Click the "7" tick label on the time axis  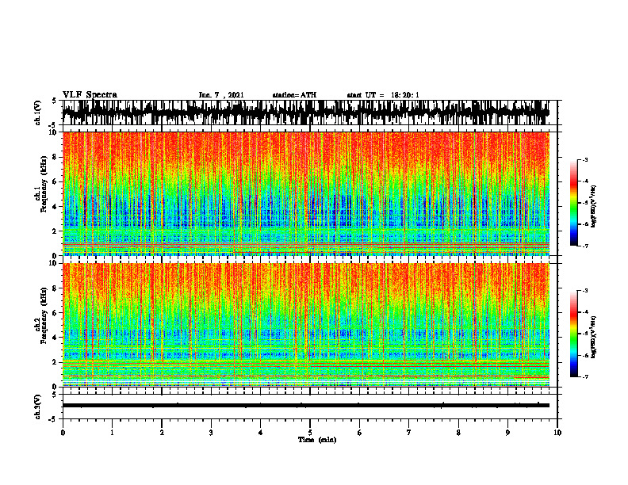click(409, 433)
